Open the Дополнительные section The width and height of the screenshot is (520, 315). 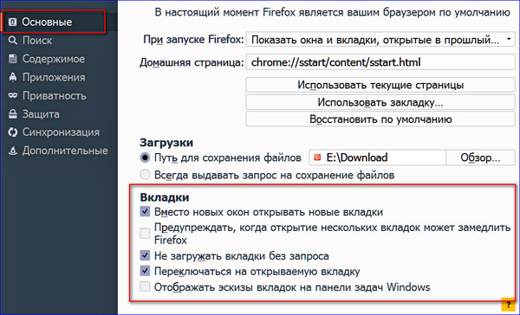[59, 151]
